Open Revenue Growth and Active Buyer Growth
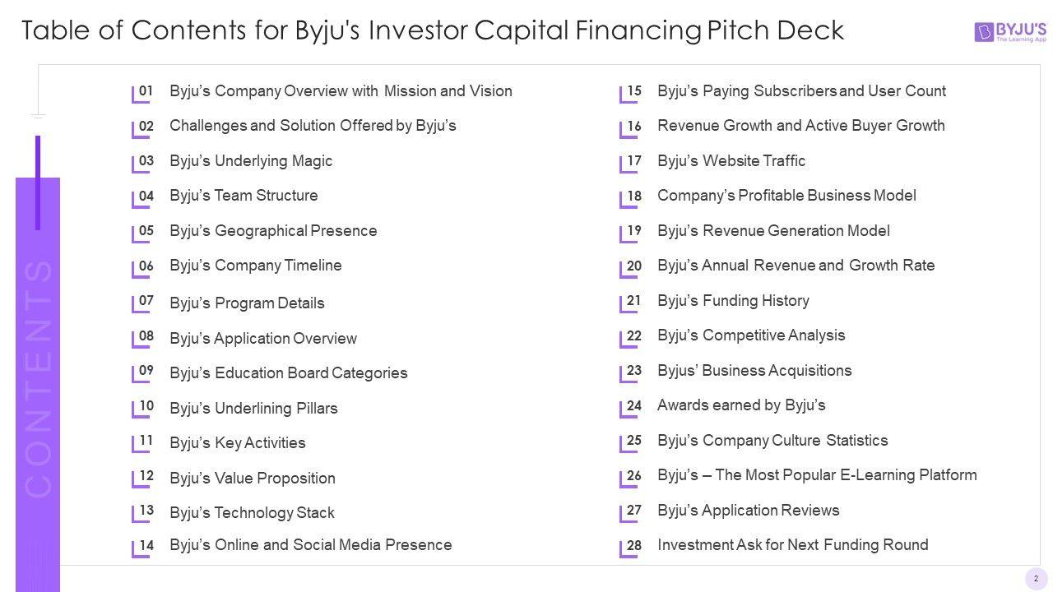This screenshot has height=592, width=1053. (x=800, y=126)
